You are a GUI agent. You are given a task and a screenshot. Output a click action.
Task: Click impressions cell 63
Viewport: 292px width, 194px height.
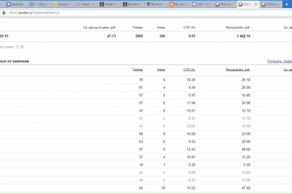click(x=141, y=141)
